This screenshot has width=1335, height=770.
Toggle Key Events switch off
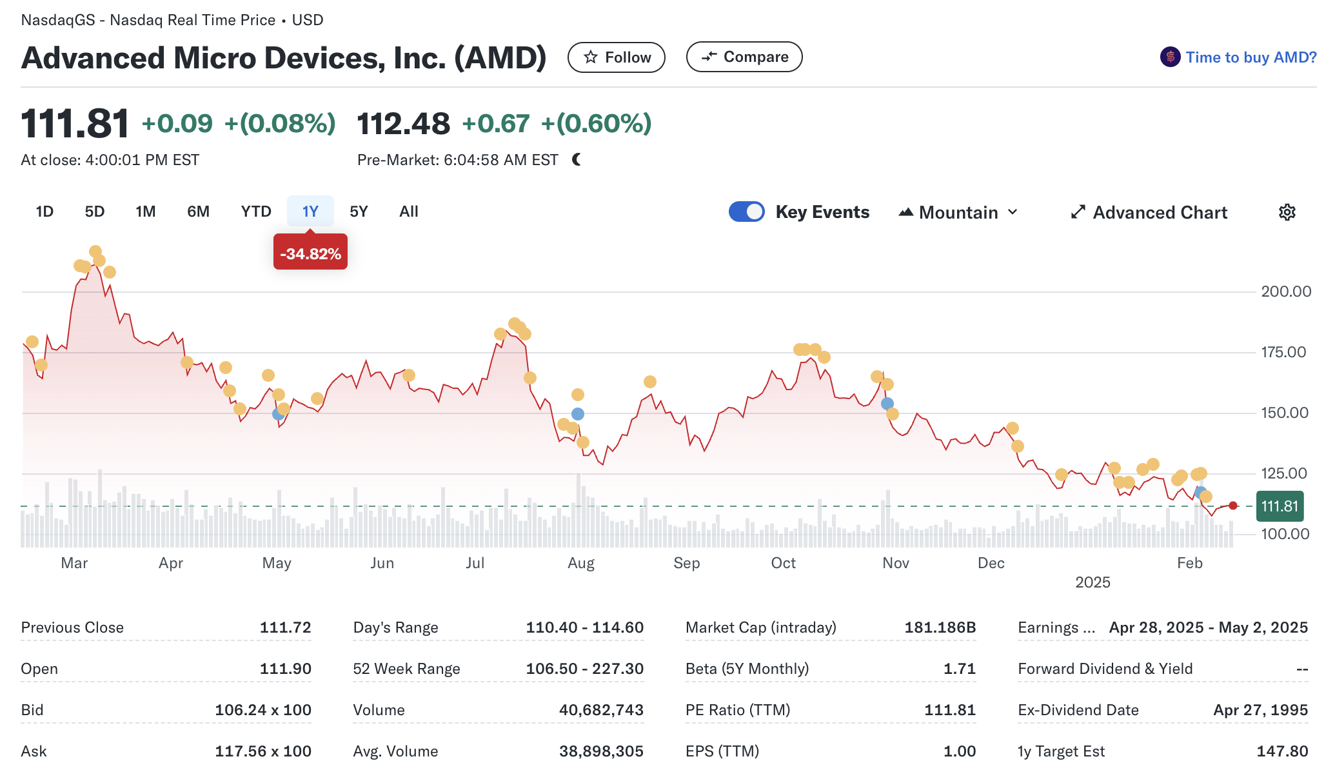coord(746,212)
